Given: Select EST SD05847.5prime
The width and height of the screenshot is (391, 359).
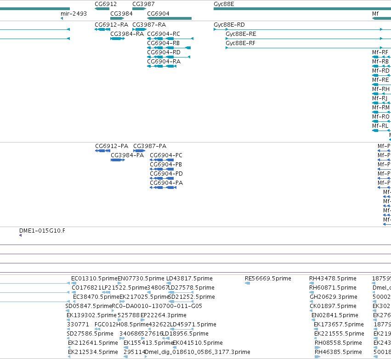Looking at the screenshot, I should [x=89, y=306].
